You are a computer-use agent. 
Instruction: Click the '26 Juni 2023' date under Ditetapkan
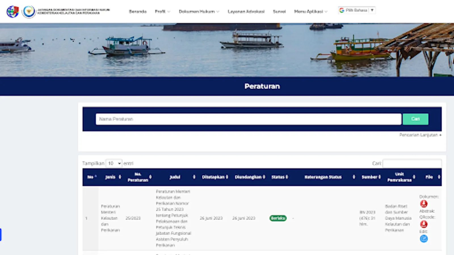211,218
